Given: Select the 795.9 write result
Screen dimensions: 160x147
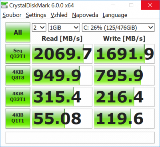Looking at the screenshot, I should [124, 75].
